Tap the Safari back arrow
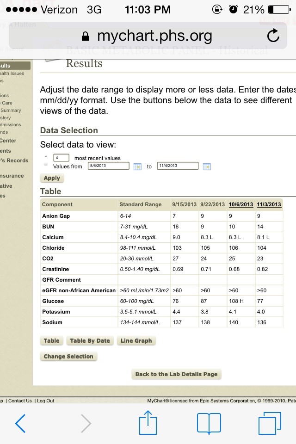The height and width of the screenshot is (444, 296). tap(20, 423)
